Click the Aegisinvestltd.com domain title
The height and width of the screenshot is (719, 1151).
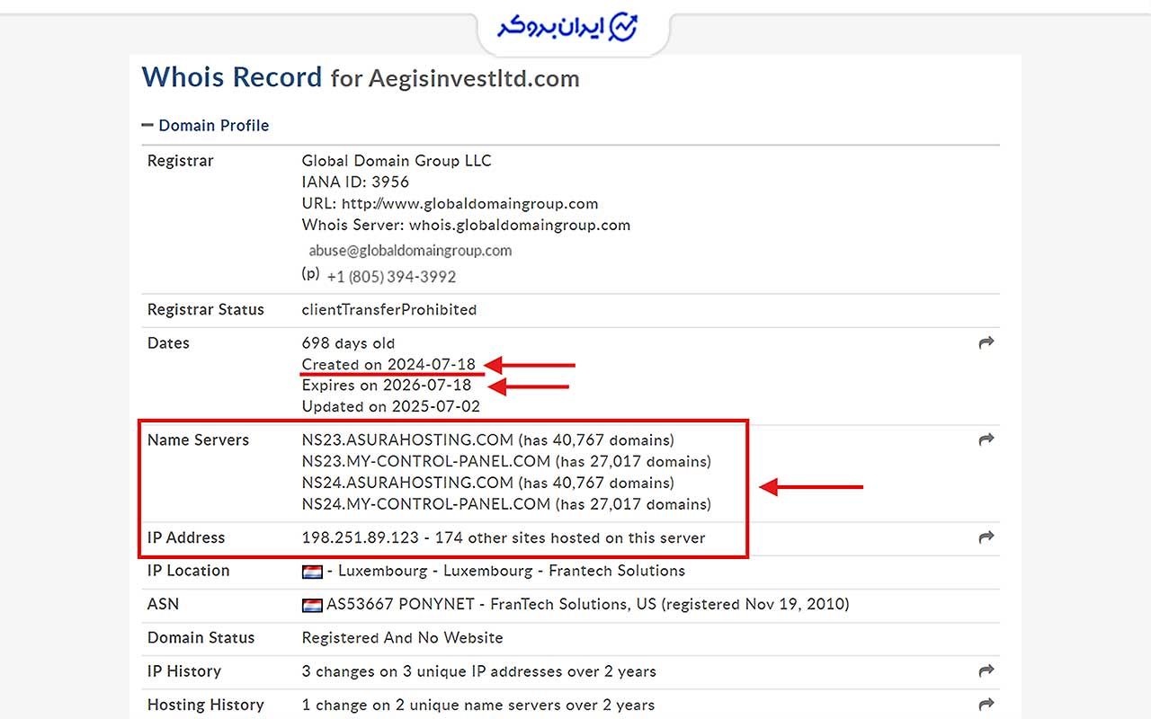(473, 79)
